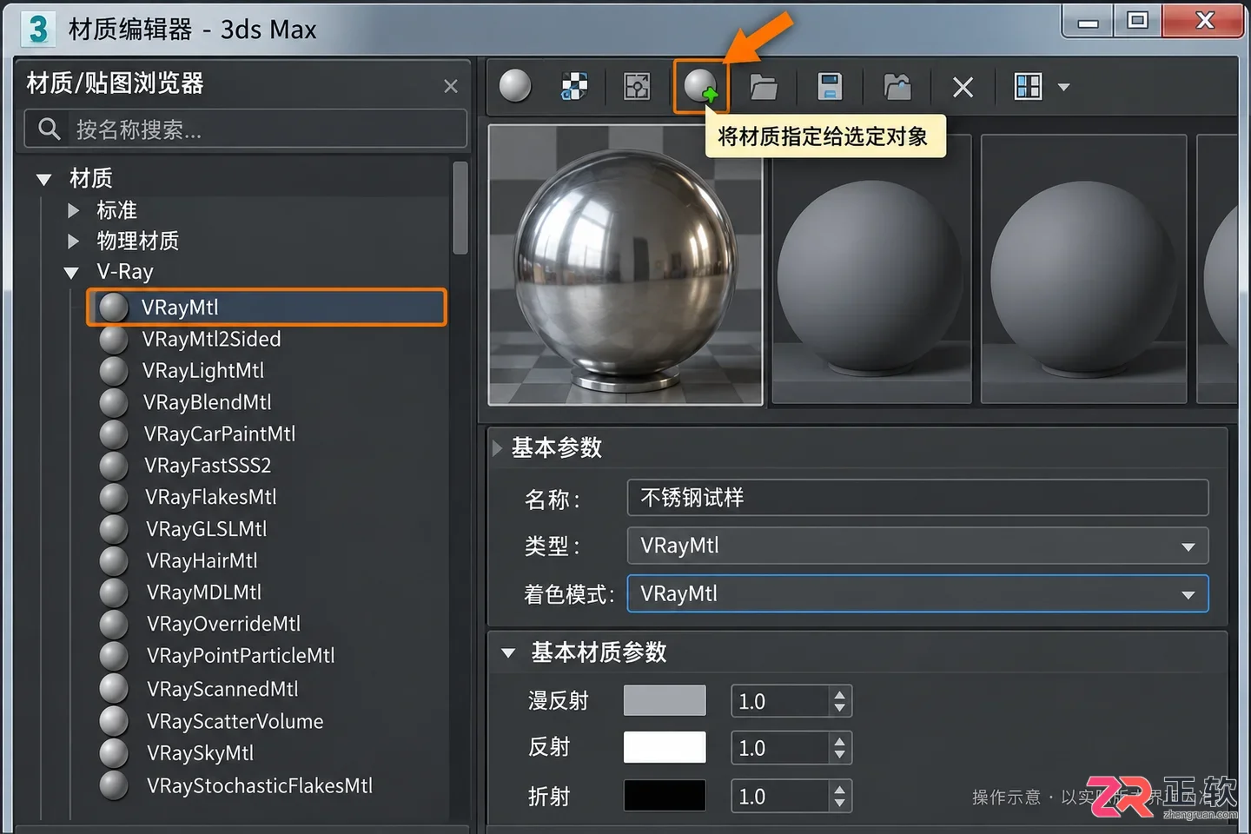
Task: Expand the 标准 materials group
Action: tap(74, 210)
